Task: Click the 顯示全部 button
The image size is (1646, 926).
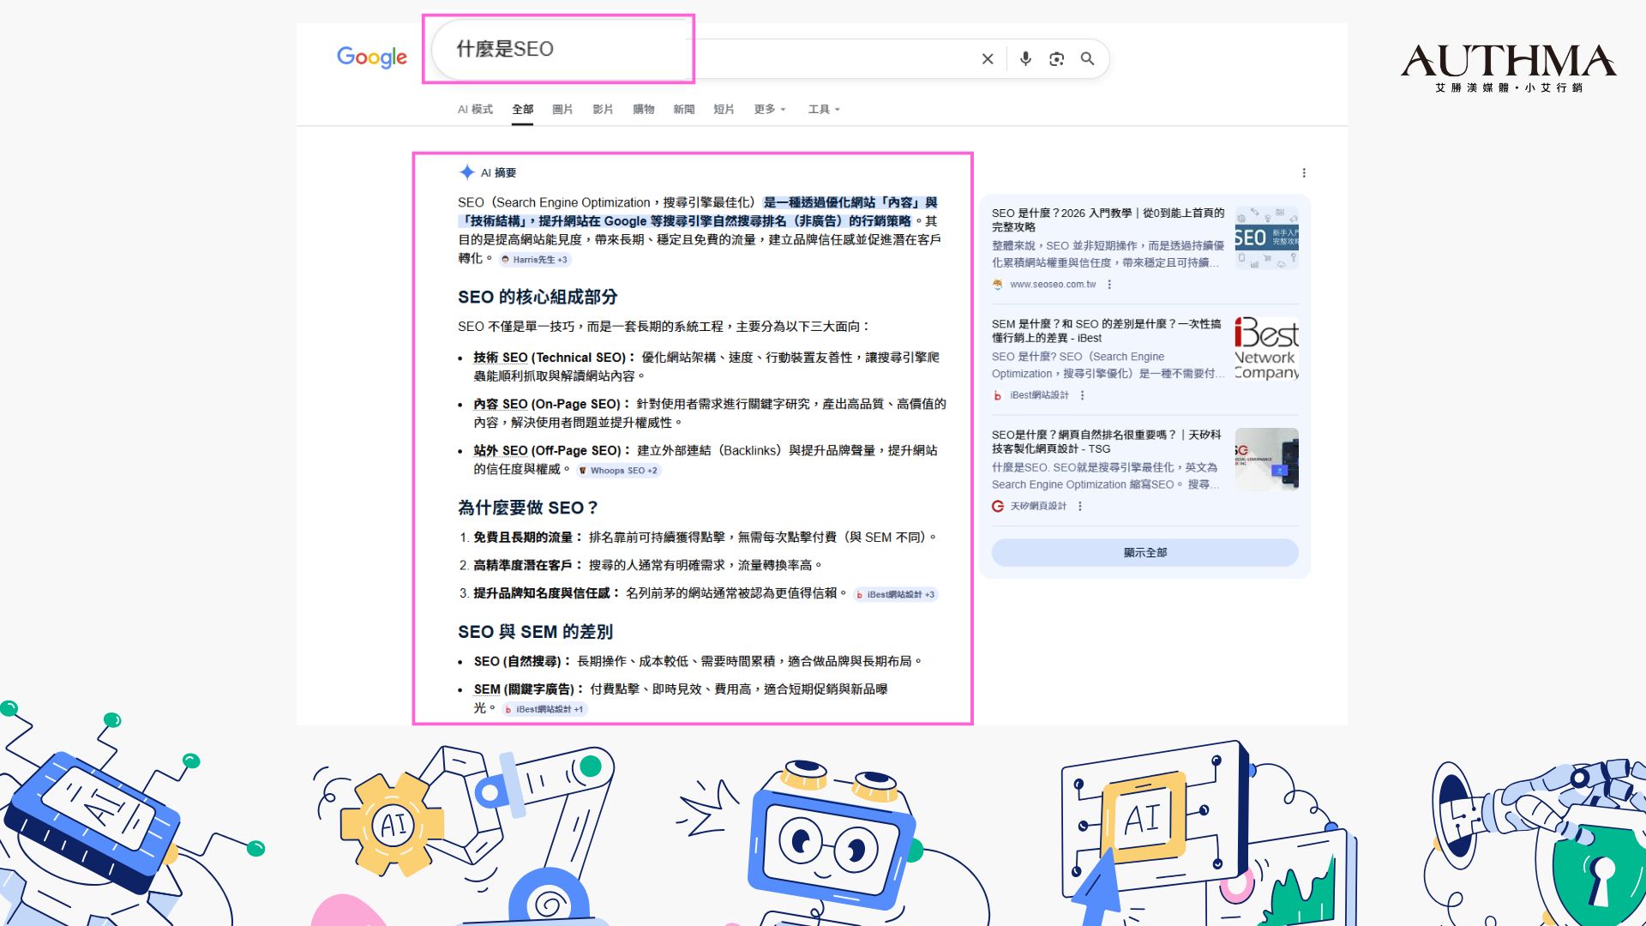Action: (1144, 553)
